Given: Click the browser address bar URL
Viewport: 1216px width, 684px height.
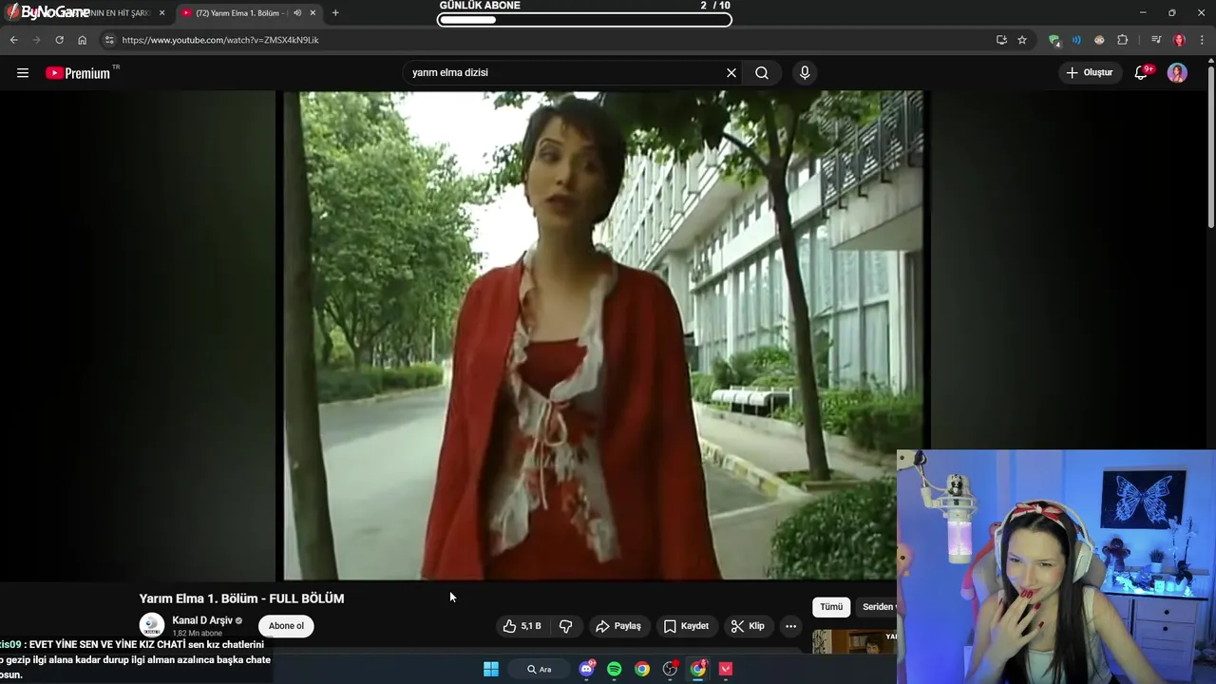Looking at the screenshot, I should (220, 40).
